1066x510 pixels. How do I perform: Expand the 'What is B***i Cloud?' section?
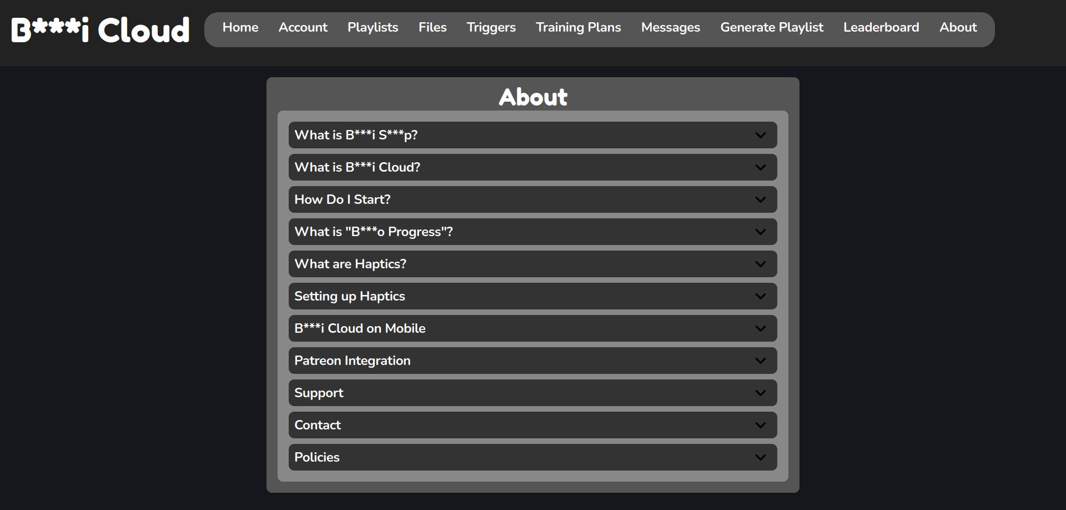pos(533,167)
